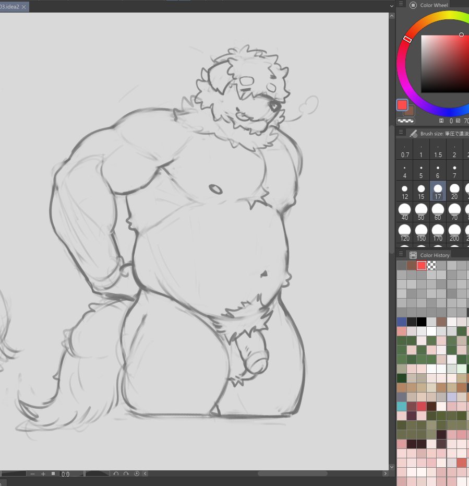The width and height of the screenshot is (469, 486).
Task: Choose brush size 1
Action: click(421, 150)
